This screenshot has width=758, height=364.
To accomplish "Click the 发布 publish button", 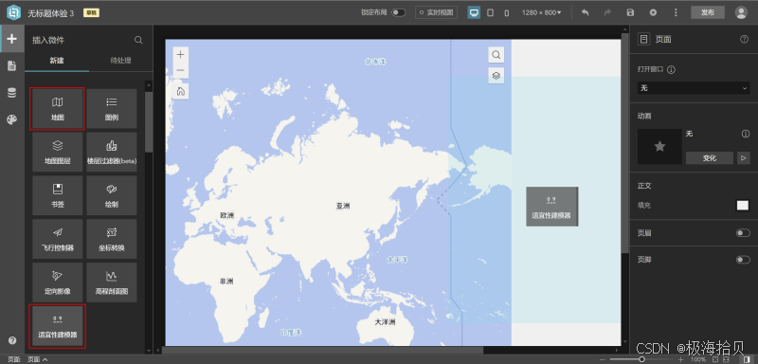I will pos(708,12).
